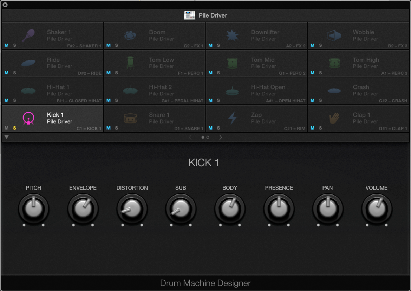The width and height of the screenshot is (411, 291).
Task: Select the first page dot indicator
Action: click(x=203, y=137)
